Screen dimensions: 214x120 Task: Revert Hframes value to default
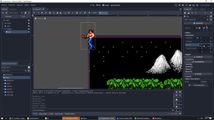tap(198, 38)
